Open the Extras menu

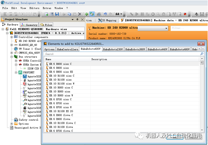pos(47,8)
